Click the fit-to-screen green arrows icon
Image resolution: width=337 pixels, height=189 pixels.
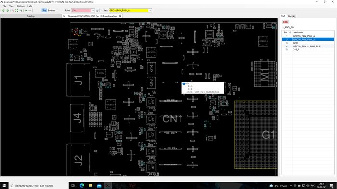[17, 10]
